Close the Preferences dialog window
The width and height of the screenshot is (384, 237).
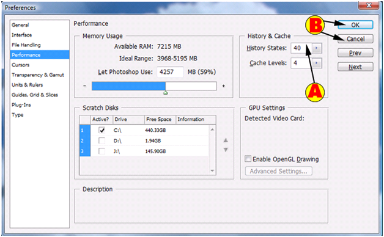pos(369,5)
